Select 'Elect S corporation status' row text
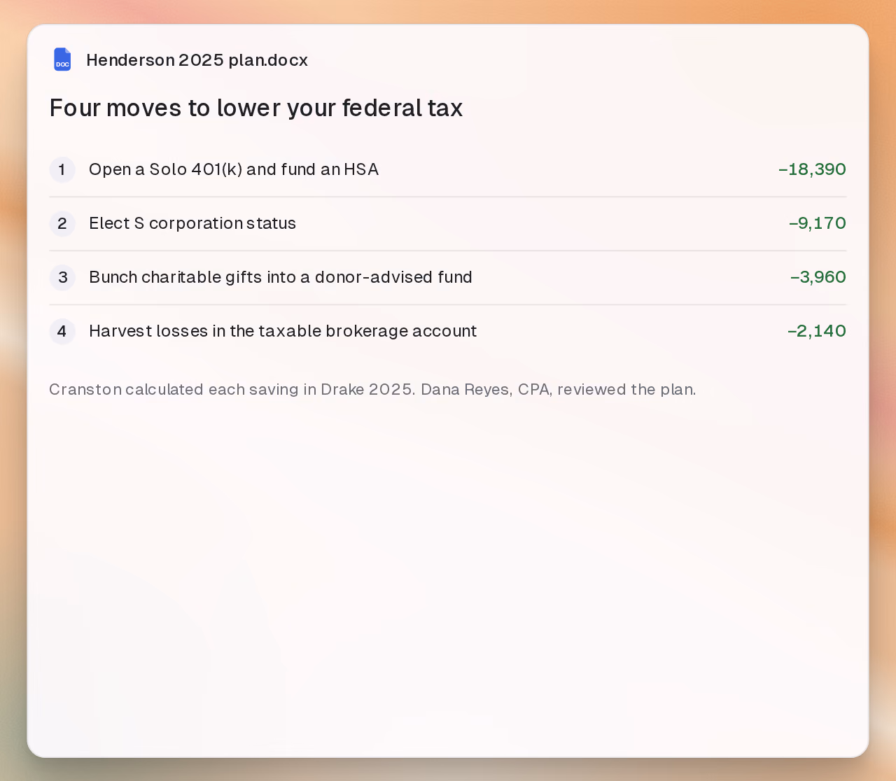This screenshot has height=781, width=896. 192,223
